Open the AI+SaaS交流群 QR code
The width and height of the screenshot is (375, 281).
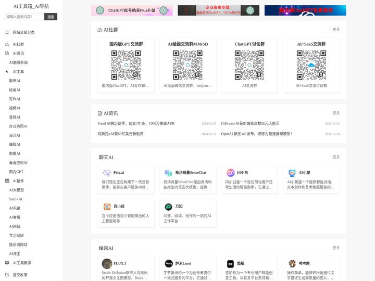(311, 65)
